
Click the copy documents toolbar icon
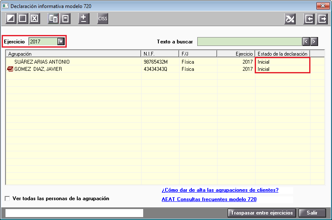click(53, 19)
